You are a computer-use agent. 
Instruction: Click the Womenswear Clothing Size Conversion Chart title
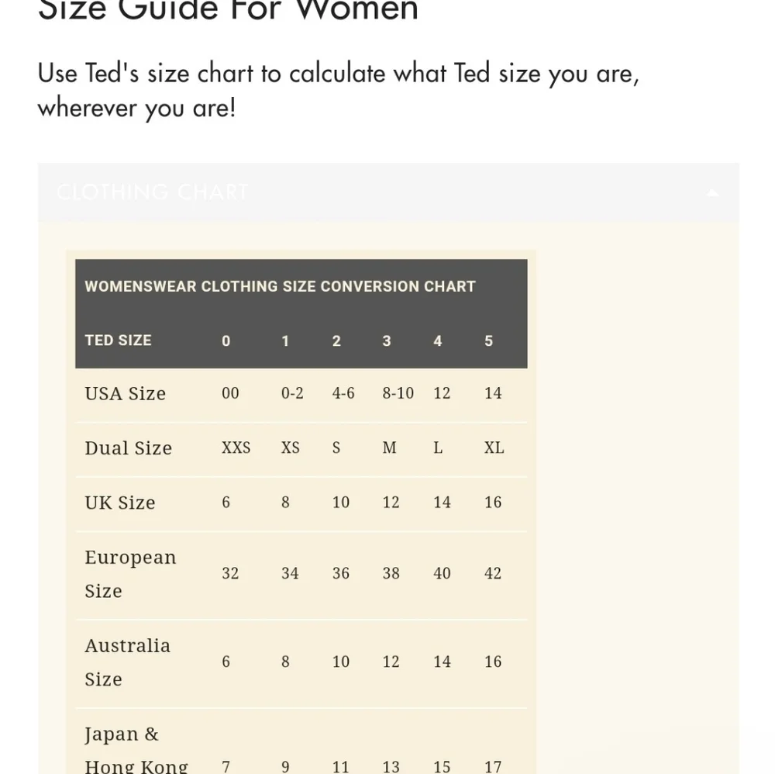tap(280, 286)
